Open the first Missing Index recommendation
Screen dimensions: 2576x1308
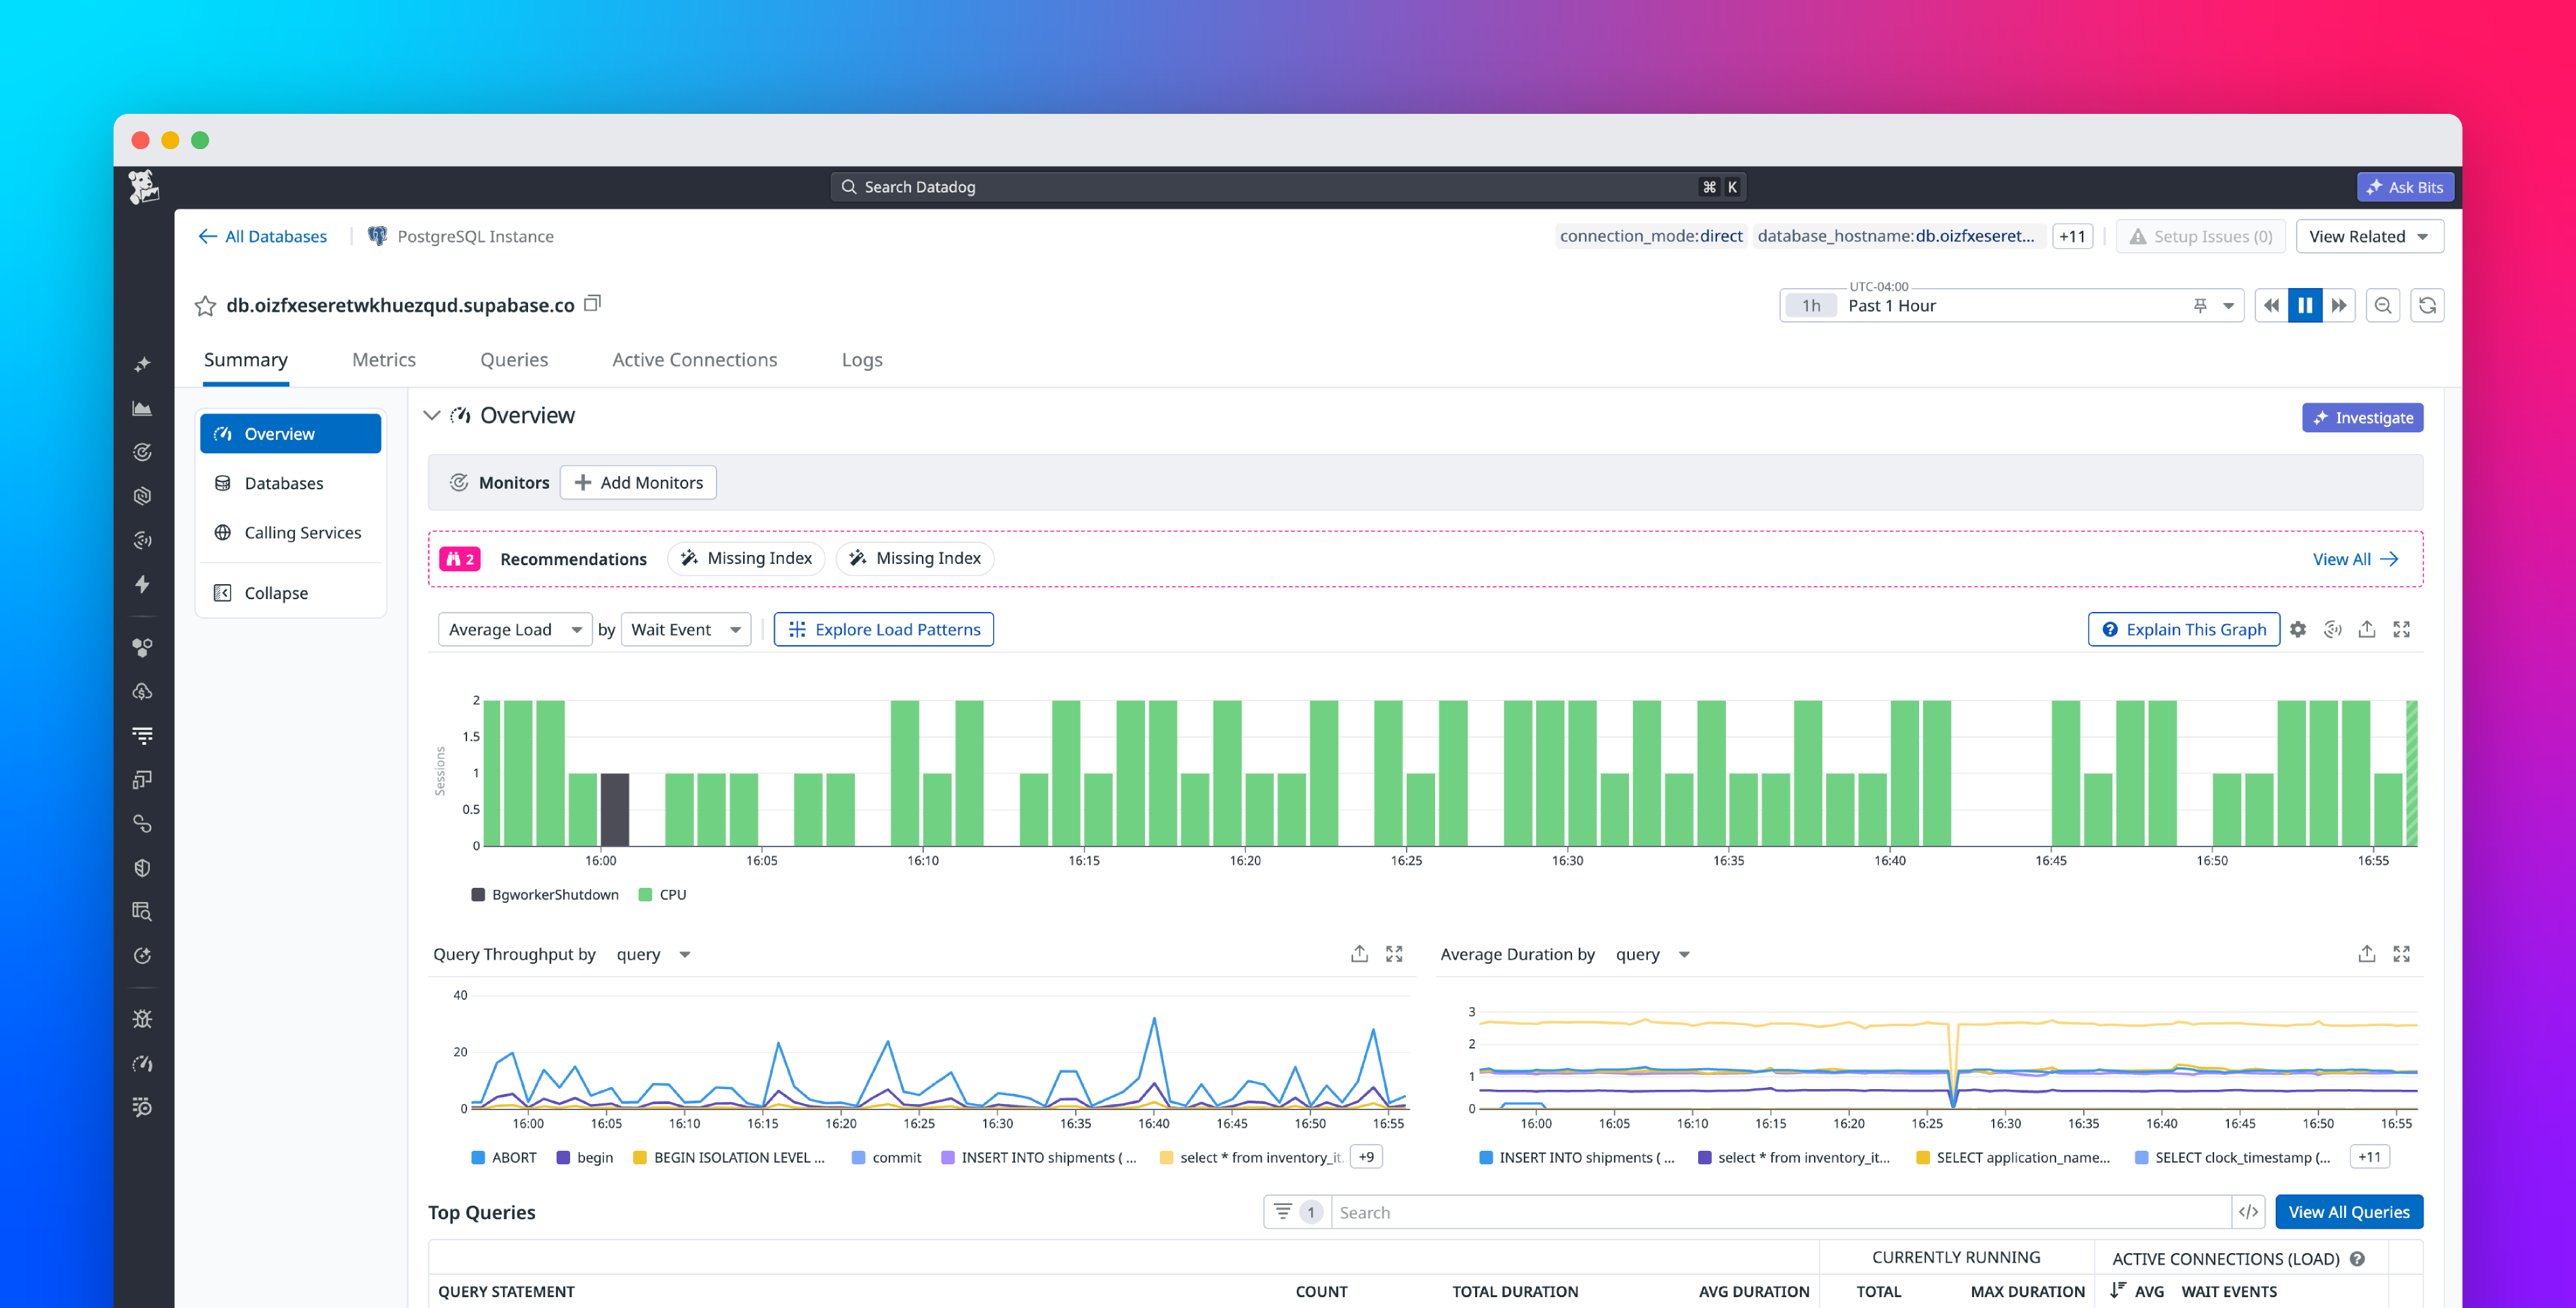746,559
